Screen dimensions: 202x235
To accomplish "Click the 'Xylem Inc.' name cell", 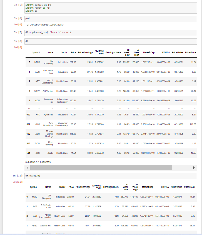I will click(x=48, y=115).
